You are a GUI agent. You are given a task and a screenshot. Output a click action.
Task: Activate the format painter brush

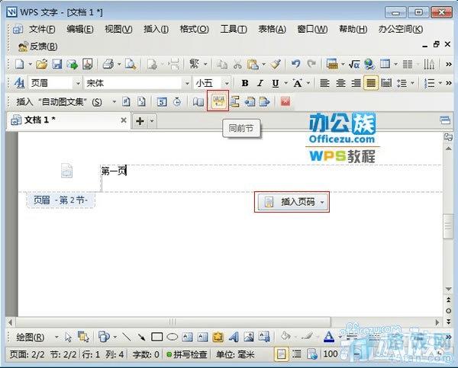pos(275,64)
